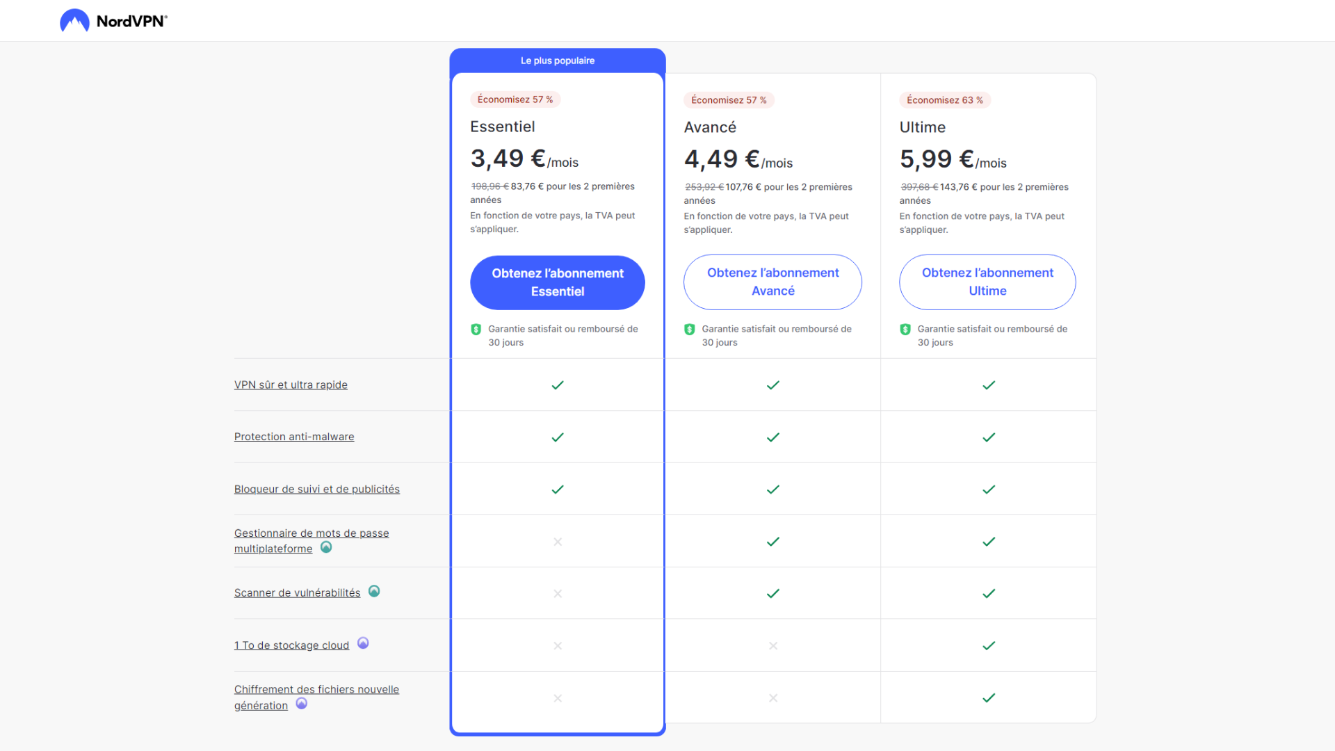The image size is (1335, 751).
Task: Click the 3,49 € /mois price
Action: pos(524,159)
